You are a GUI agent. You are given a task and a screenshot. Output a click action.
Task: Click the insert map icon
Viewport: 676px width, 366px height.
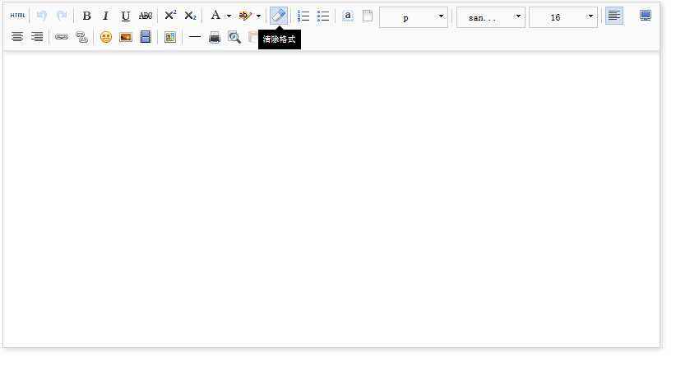170,37
